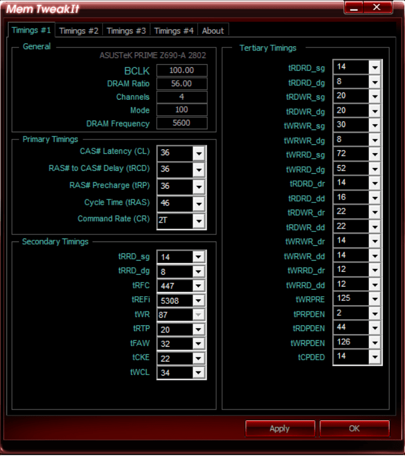This screenshot has width=405, height=457.
Task: Open the tRTP dropdown
Action: tap(198, 329)
